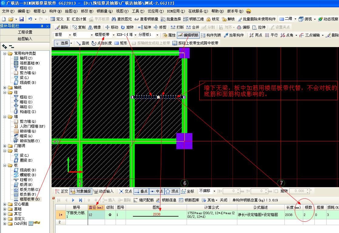Open the 文件(F) menu
Image resolution: width=339 pixels, height=233 pixels.
8,11
